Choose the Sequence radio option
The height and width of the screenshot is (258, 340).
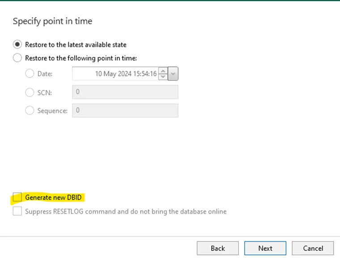30,110
